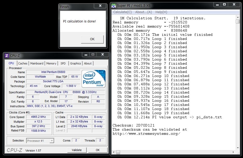Minimize the CPU-Z window
The height and width of the screenshot is (158, 243).
coord(86,55)
